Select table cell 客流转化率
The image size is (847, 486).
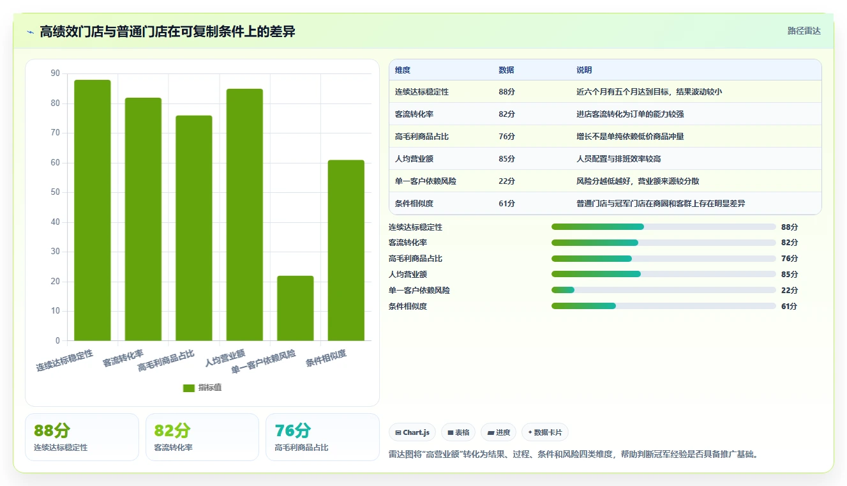(x=414, y=114)
